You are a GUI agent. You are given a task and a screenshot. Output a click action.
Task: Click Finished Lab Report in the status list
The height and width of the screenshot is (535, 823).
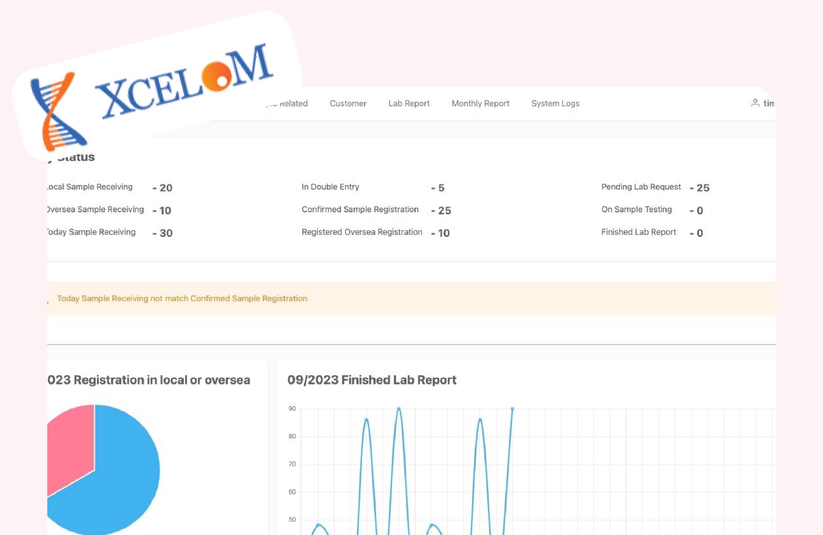pyautogui.click(x=638, y=232)
